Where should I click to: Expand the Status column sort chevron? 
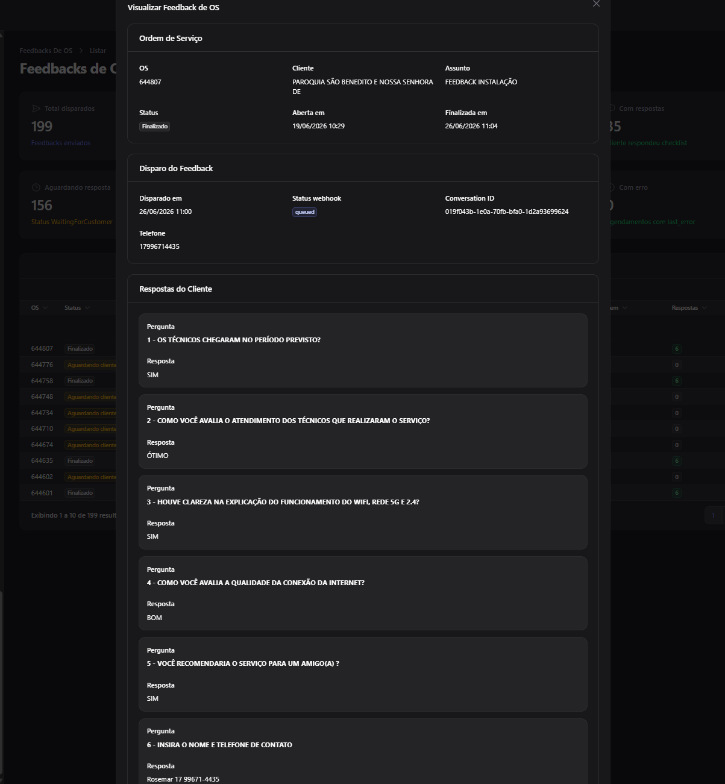(87, 308)
